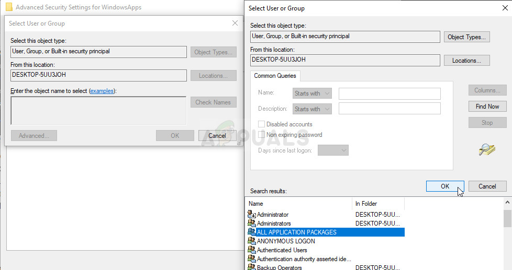Image resolution: width=512 pixels, height=270 pixels.
Task: Select Authentication authority asserted identity row
Action: point(304,259)
